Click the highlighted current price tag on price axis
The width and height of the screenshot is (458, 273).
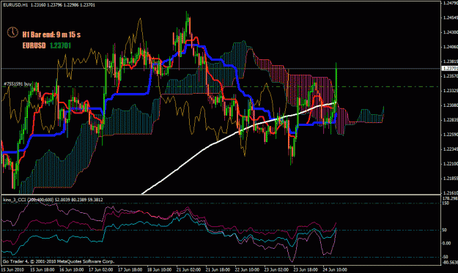(450, 69)
